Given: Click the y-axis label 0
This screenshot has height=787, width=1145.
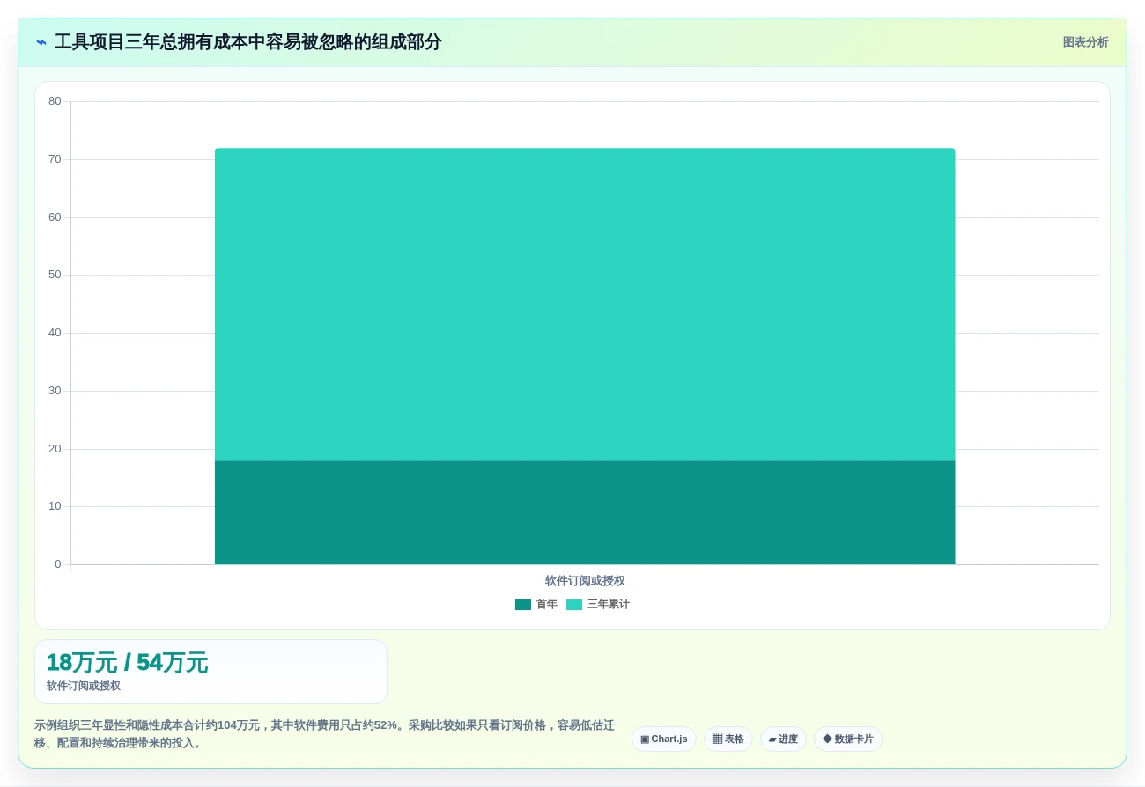Looking at the screenshot, I should 58,564.
